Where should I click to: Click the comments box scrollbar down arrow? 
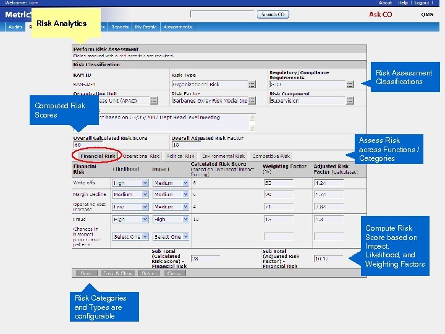252,128
